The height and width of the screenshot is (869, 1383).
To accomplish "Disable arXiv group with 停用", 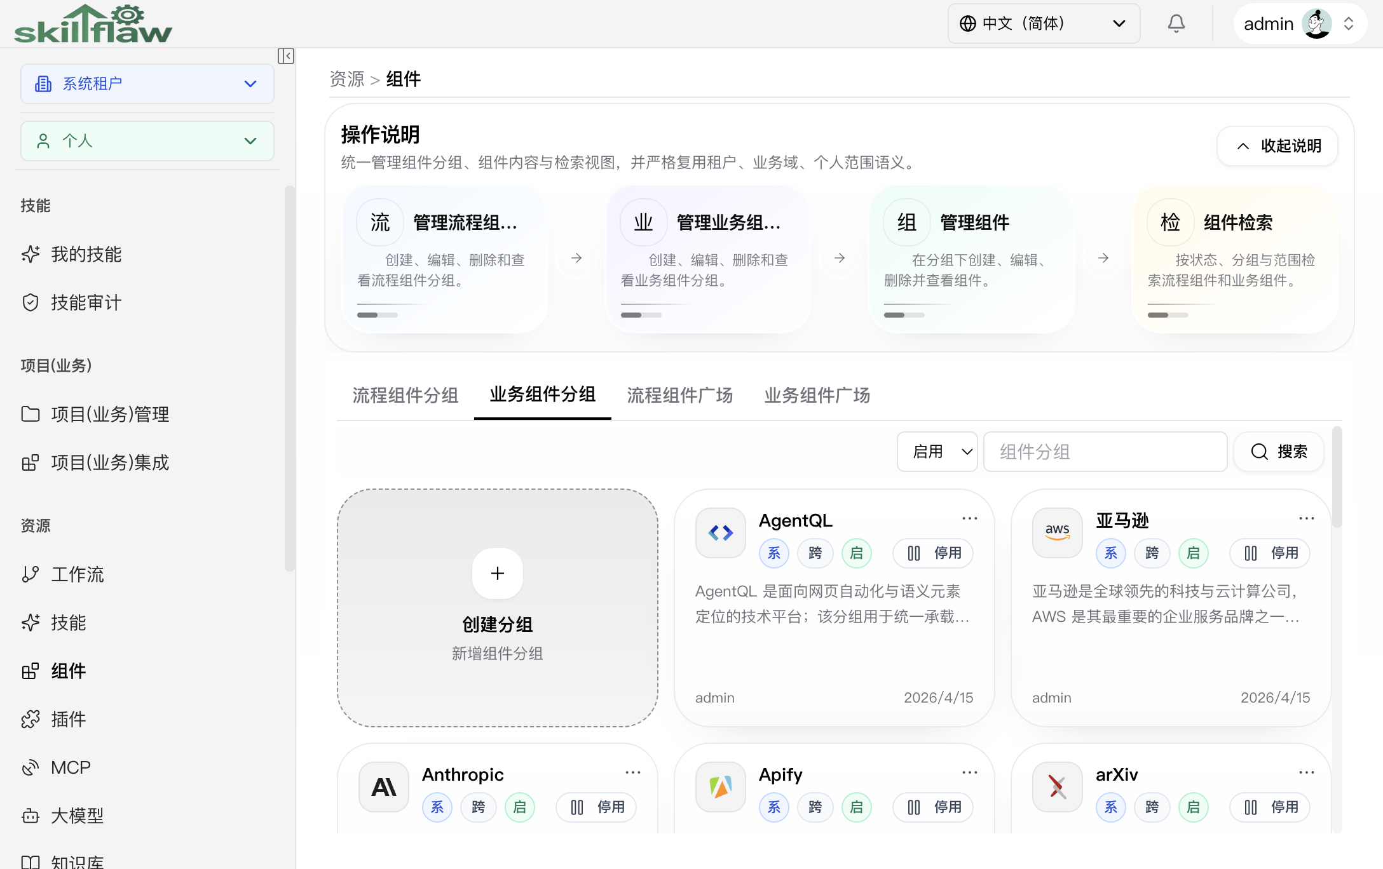I will pyautogui.click(x=1270, y=807).
